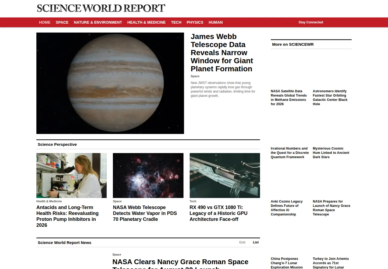Screen dimensions: 388x269
Task: Click the Science World Report logo
Action: pyautogui.click(x=101, y=8)
